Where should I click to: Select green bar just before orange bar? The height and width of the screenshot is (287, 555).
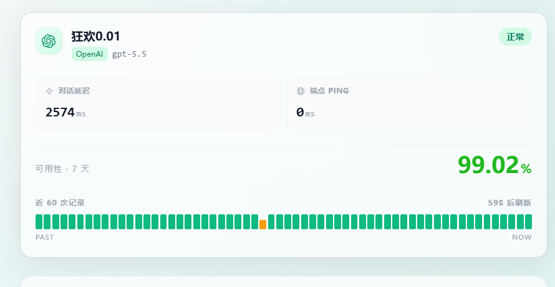coord(255,222)
